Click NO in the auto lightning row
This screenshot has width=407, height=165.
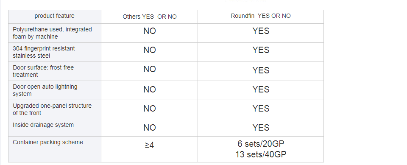pos(150,89)
